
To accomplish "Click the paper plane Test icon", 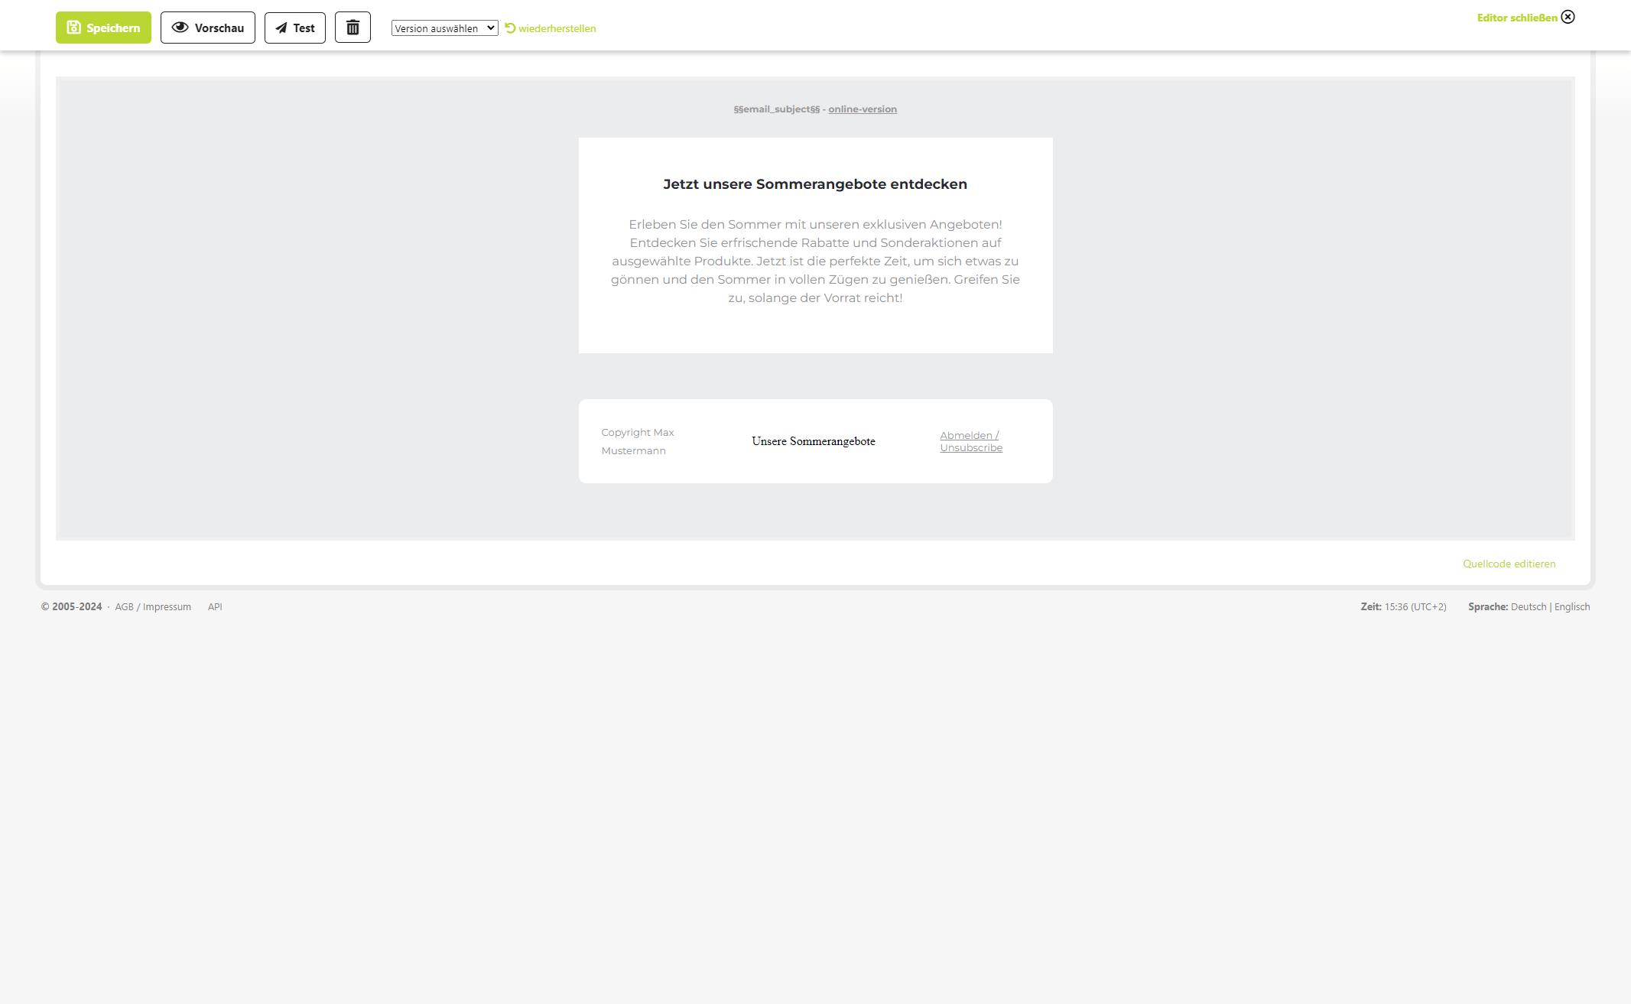I will click(x=281, y=28).
